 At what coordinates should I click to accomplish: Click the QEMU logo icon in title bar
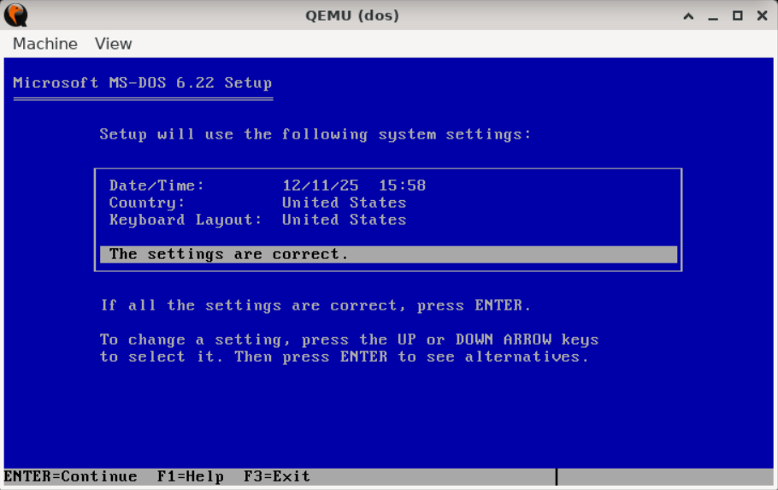[15, 15]
